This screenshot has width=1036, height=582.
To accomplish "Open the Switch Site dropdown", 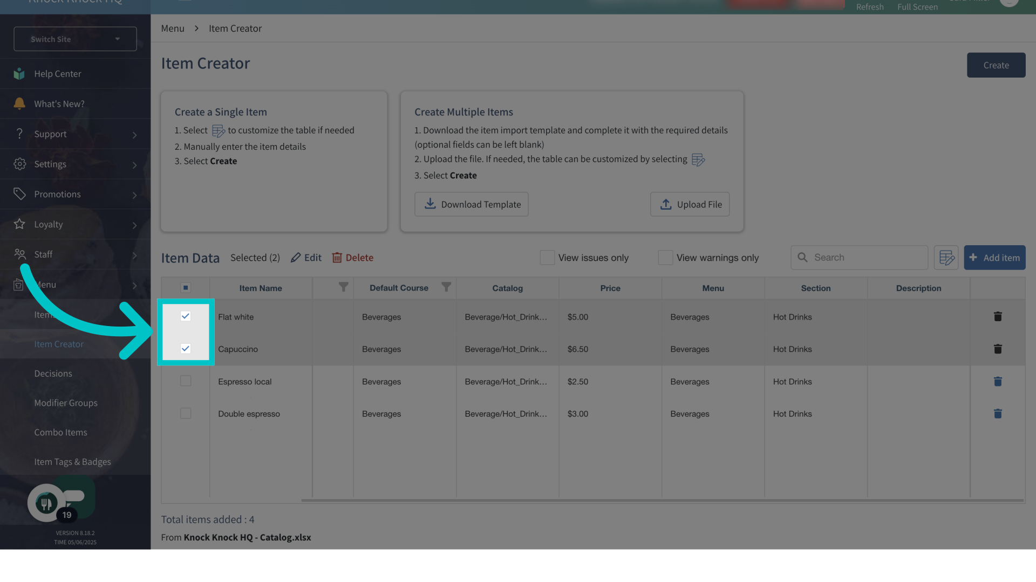I will (x=75, y=39).
